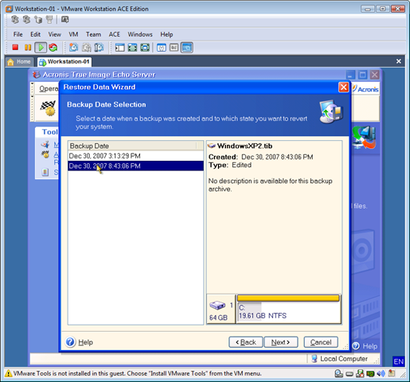Select the Workstation-01 tab
The width and height of the screenshot is (410, 382).
pyautogui.click(x=64, y=62)
